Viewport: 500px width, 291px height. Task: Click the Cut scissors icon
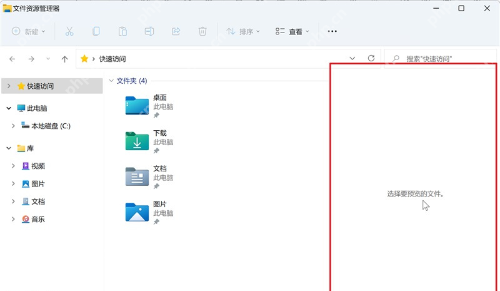click(x=69, y=31)
